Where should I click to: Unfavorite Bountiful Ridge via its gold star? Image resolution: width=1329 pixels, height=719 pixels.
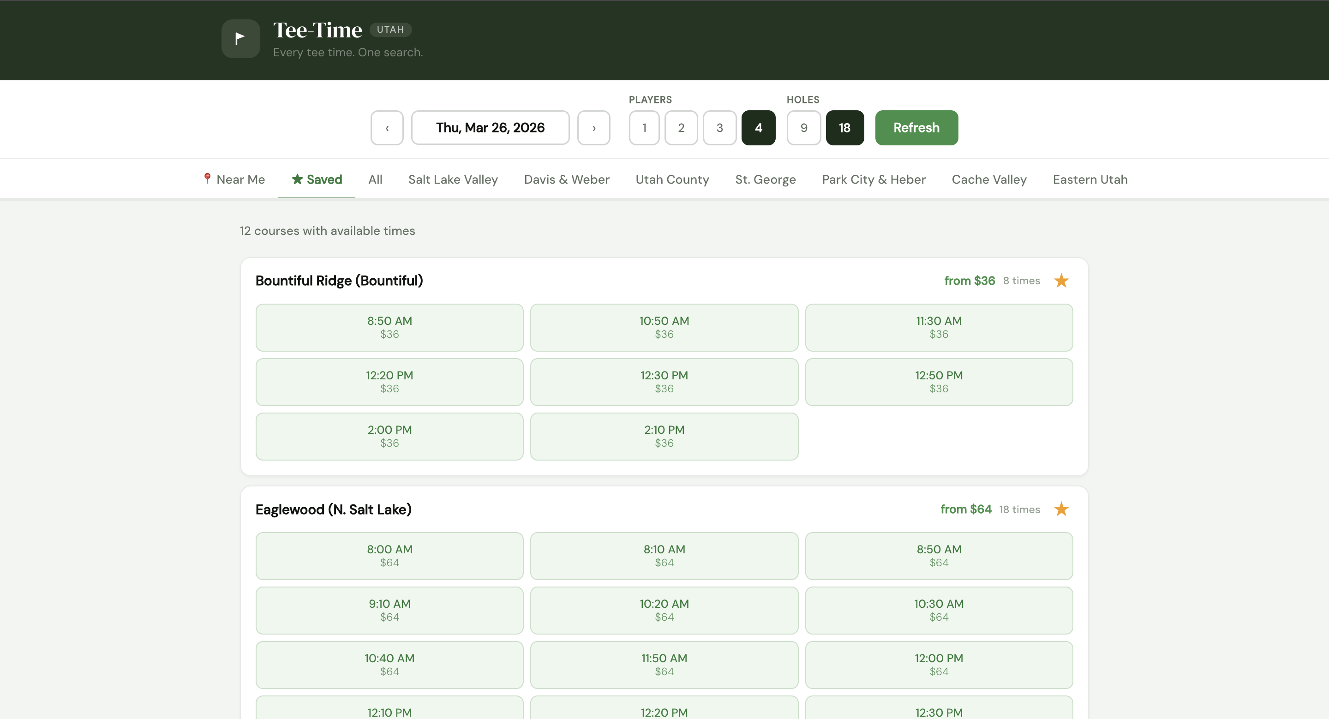pos(1061,280)
